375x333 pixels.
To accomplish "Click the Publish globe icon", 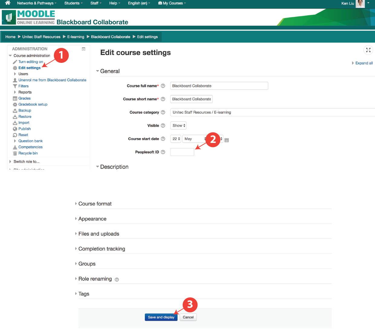I will click(x=15, y=129).
